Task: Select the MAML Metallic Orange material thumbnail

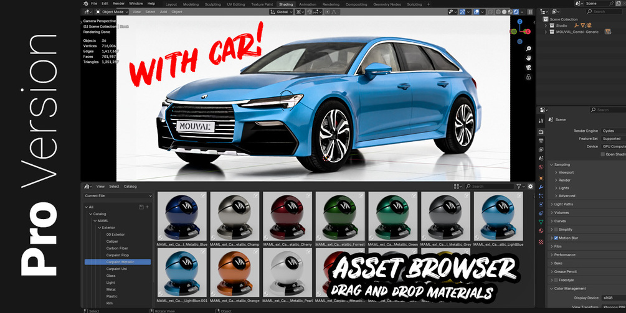Action: tap(235, 272)
